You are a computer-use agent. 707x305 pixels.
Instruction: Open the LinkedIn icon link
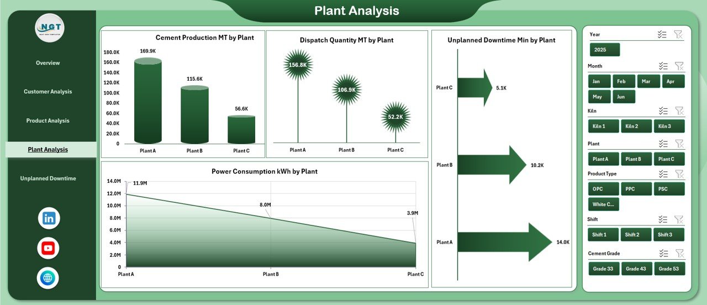coord(49,218)
